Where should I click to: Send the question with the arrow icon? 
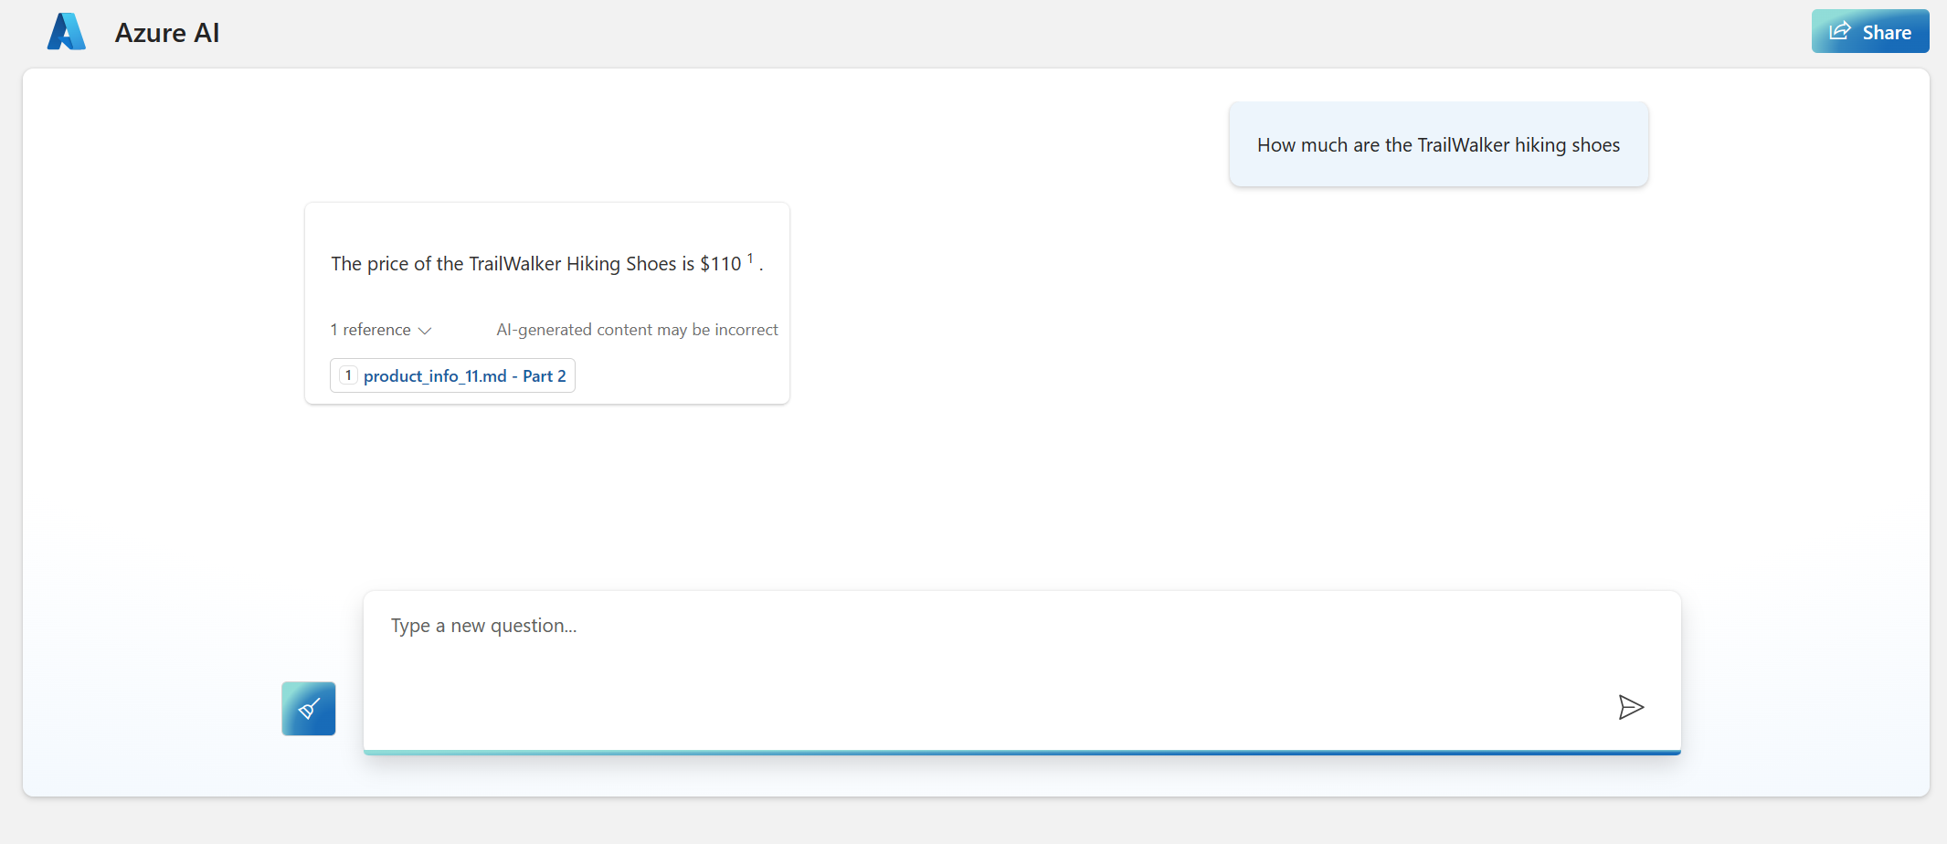(x=1631, y=707)
